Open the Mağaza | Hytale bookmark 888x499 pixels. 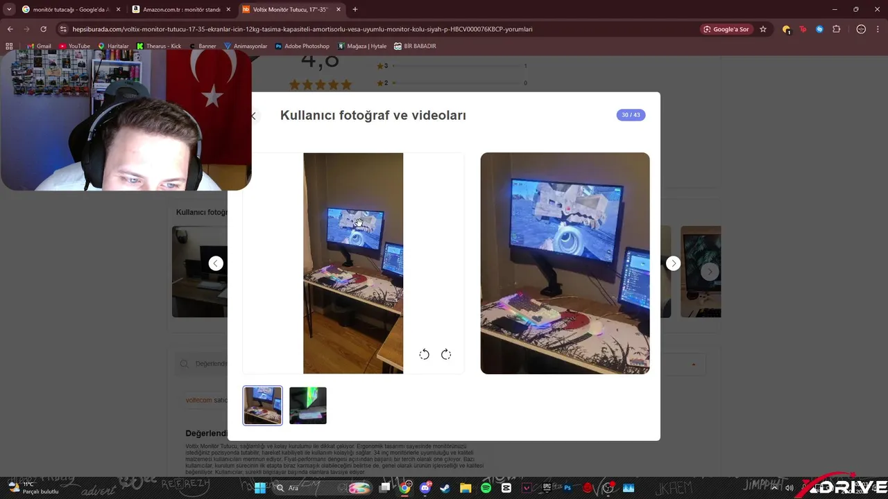[362, 46]
